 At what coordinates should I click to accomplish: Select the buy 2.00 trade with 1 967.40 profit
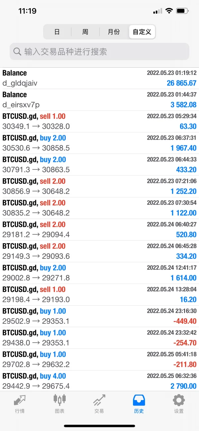click(x=99, y=143)
